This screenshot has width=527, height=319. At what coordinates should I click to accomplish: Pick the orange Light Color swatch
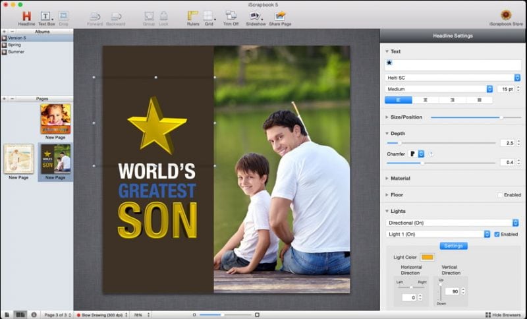click(x=427, y=257)
